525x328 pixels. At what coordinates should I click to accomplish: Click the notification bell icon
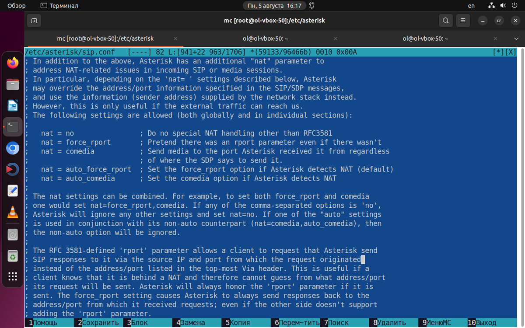click(x=311, y=6)
